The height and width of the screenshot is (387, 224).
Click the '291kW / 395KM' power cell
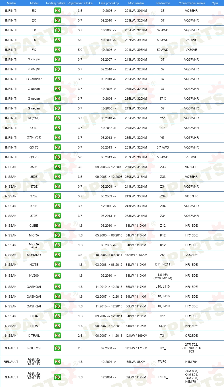136,50
